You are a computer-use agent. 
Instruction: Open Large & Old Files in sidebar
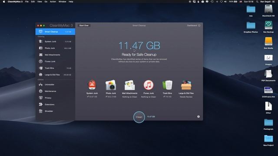point(55,75)
